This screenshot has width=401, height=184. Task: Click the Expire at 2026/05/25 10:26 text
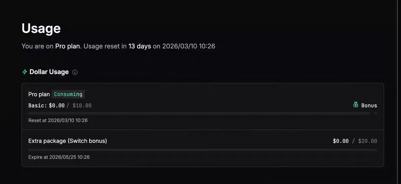click(x=59, y=157)
